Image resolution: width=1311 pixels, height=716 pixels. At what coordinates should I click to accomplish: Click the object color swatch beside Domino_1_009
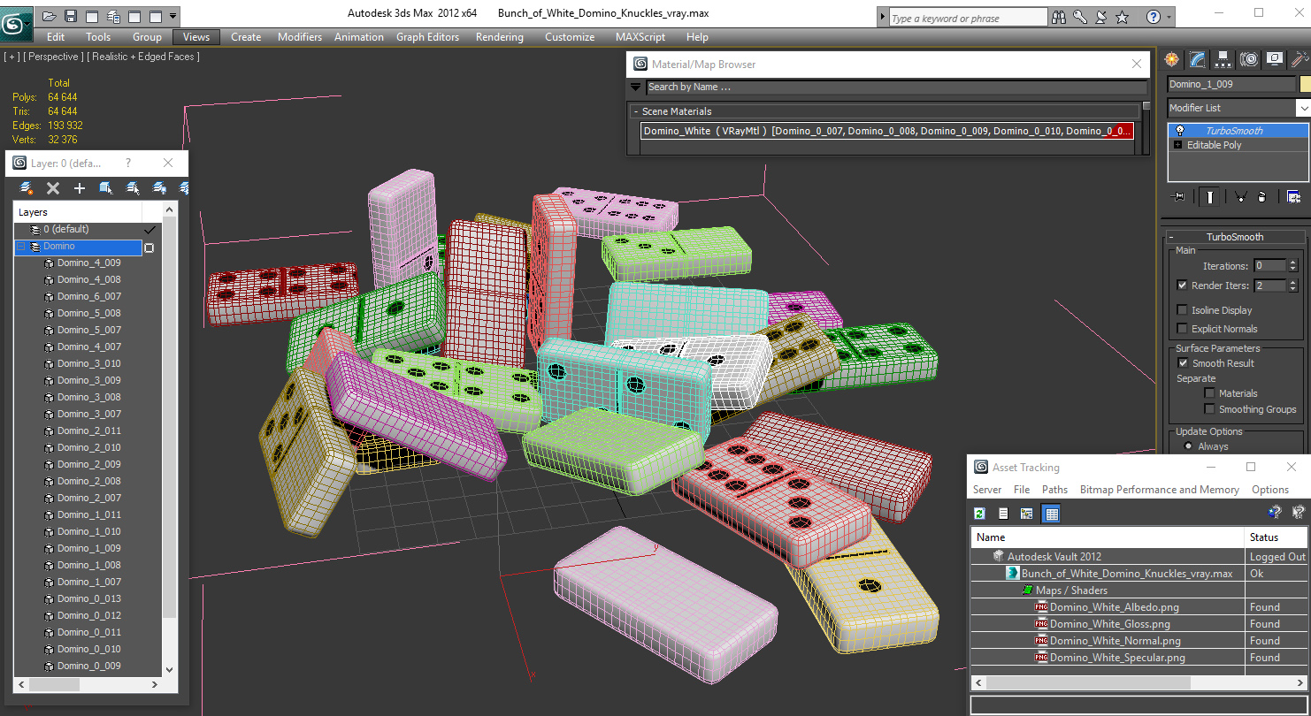[1305, 84]
